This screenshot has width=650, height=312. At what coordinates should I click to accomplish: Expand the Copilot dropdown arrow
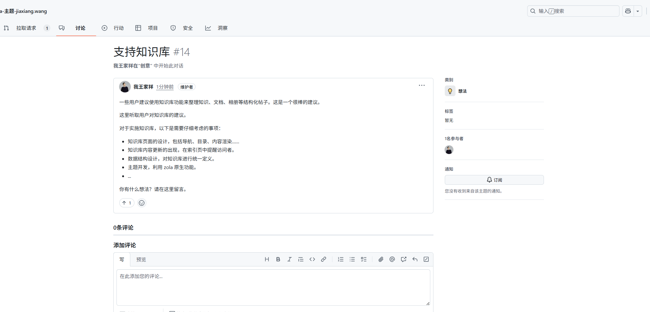(x=638, y=11)
